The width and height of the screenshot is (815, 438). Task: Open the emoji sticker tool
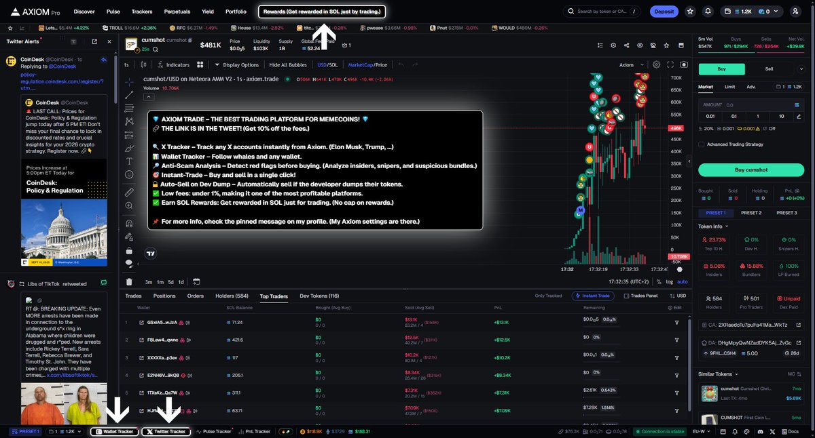[x=129, y=175]
